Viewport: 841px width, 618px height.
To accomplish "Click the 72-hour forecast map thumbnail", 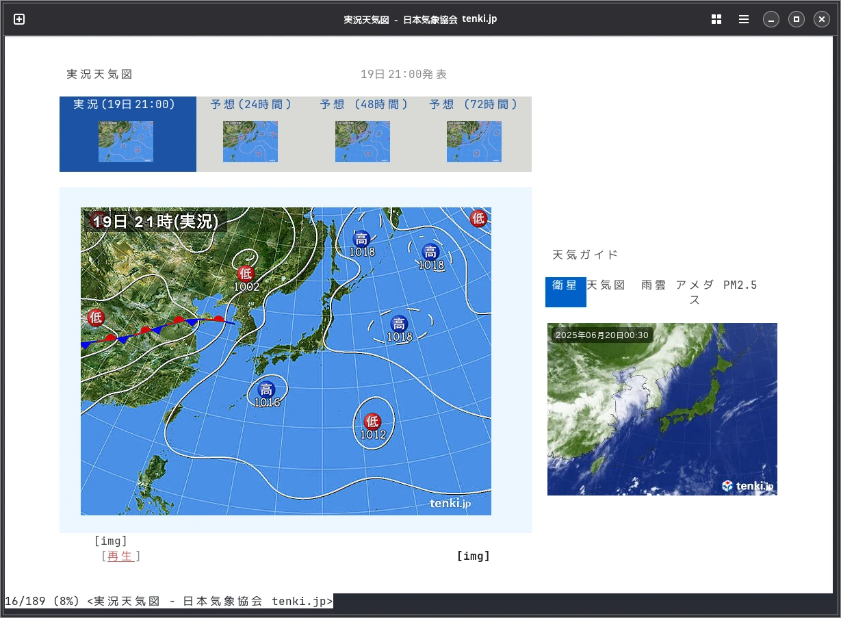I will 474,142.
